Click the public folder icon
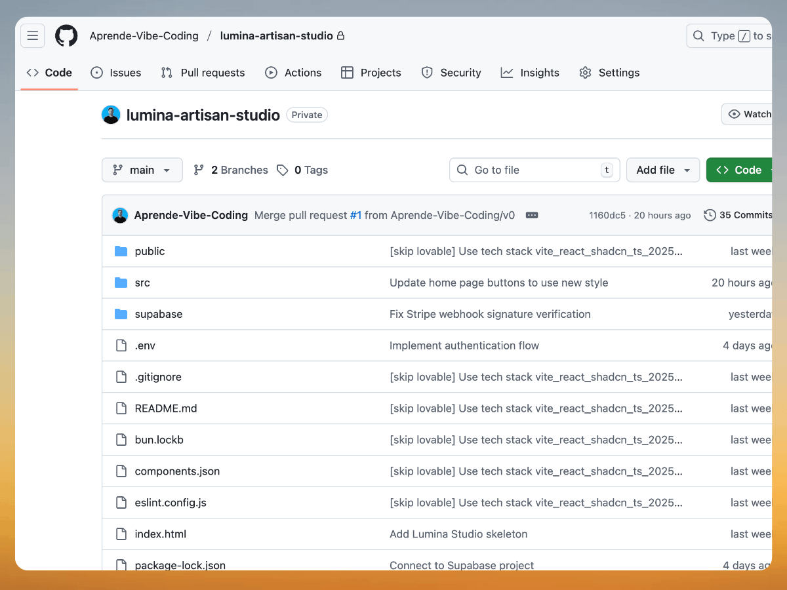 coord(121,251)
